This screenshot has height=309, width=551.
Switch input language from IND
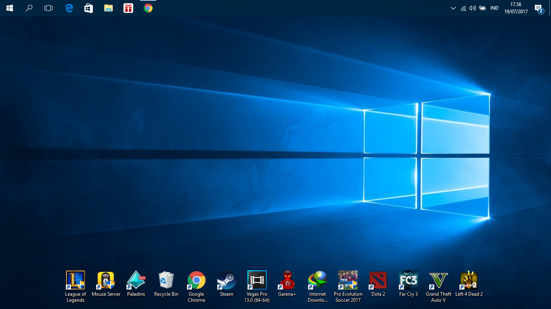(x=494, y=8)
